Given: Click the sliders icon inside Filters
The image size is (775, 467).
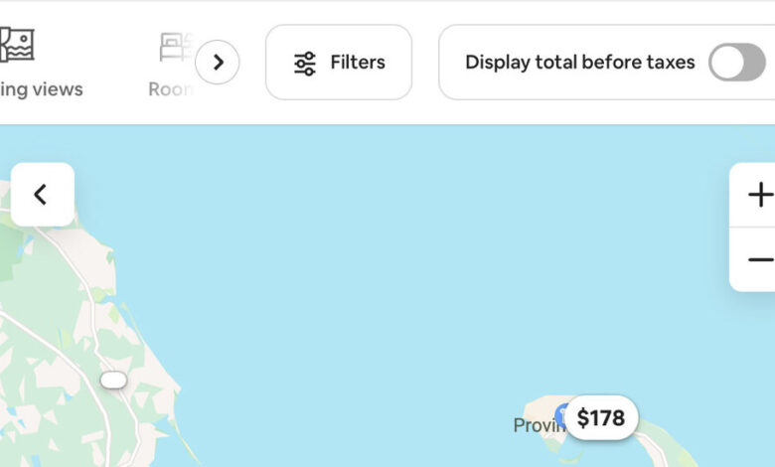Looking at the screenshot, I should coord(305,64).
